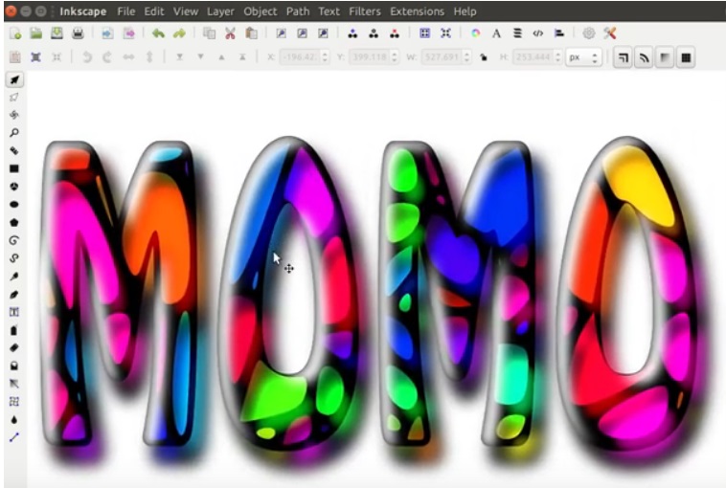
Task: Click the Cut scissors icon
Action: coord(230,33)
